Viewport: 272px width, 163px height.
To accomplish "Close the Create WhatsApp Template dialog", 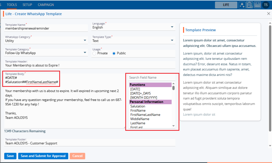I will pyautogui.click(x=268, y=14).
